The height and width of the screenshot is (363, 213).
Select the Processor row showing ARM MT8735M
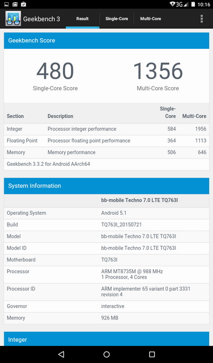[x=106, y=275]
